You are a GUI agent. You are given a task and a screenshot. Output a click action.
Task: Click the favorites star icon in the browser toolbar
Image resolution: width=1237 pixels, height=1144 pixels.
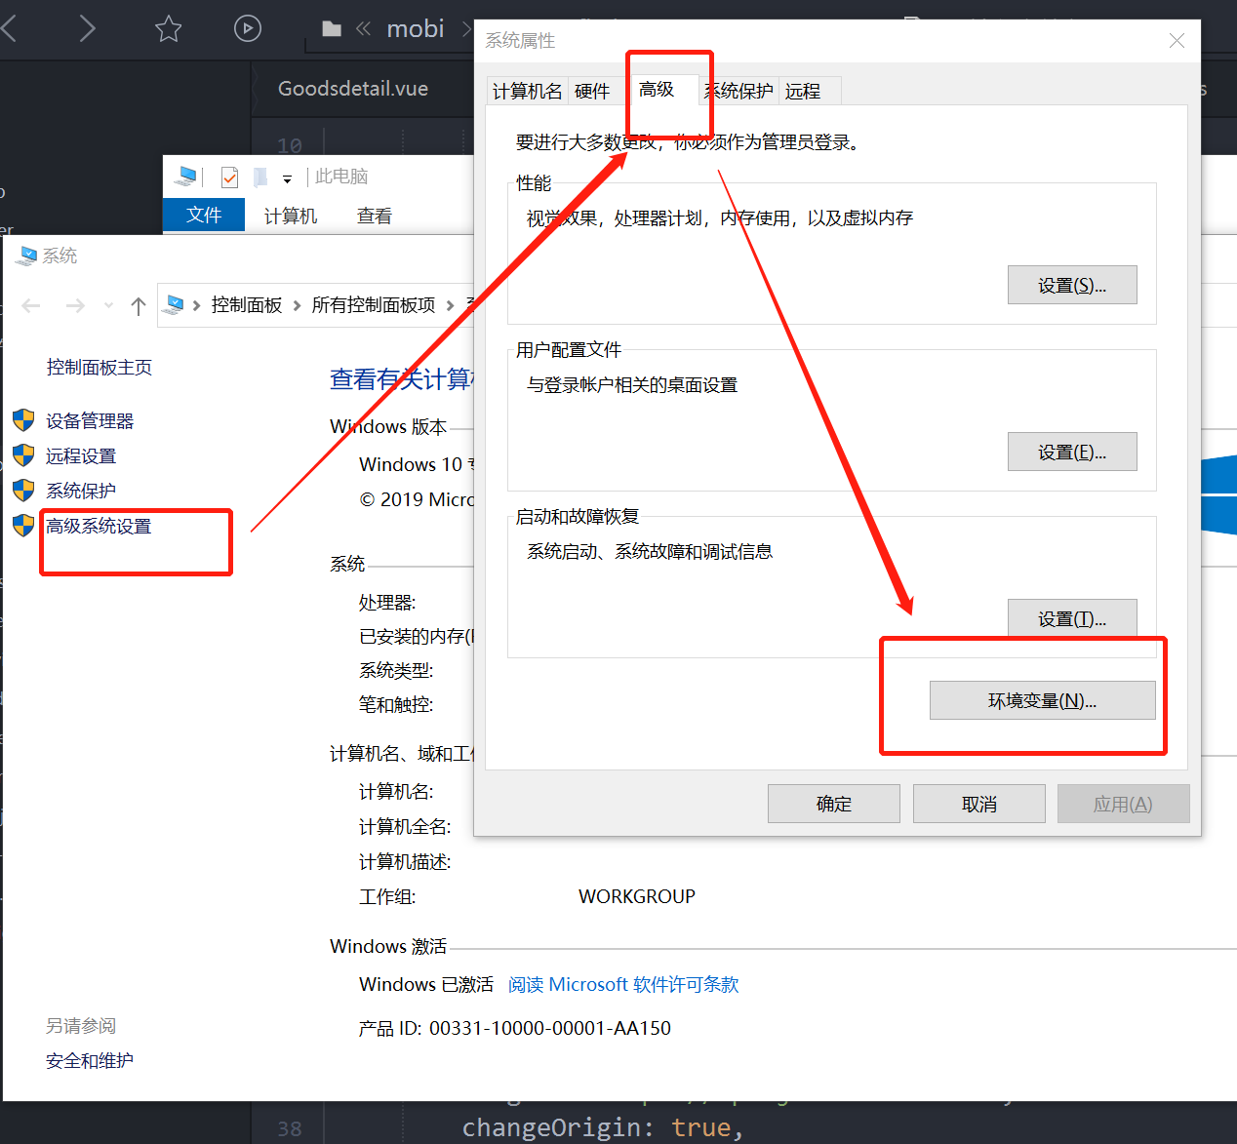tap(168, 28)
